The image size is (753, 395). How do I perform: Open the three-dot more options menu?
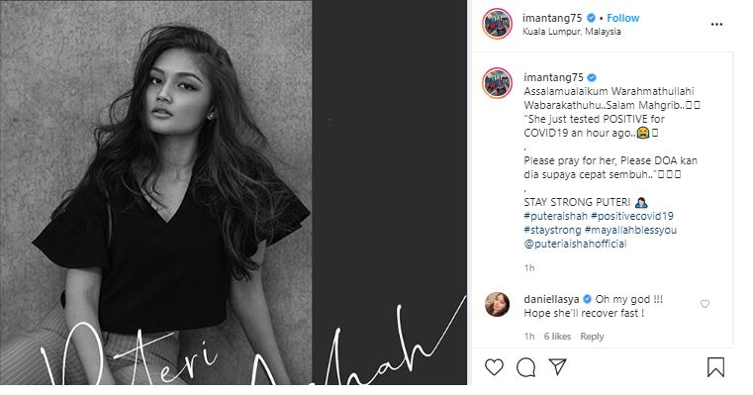pos(716,24)
